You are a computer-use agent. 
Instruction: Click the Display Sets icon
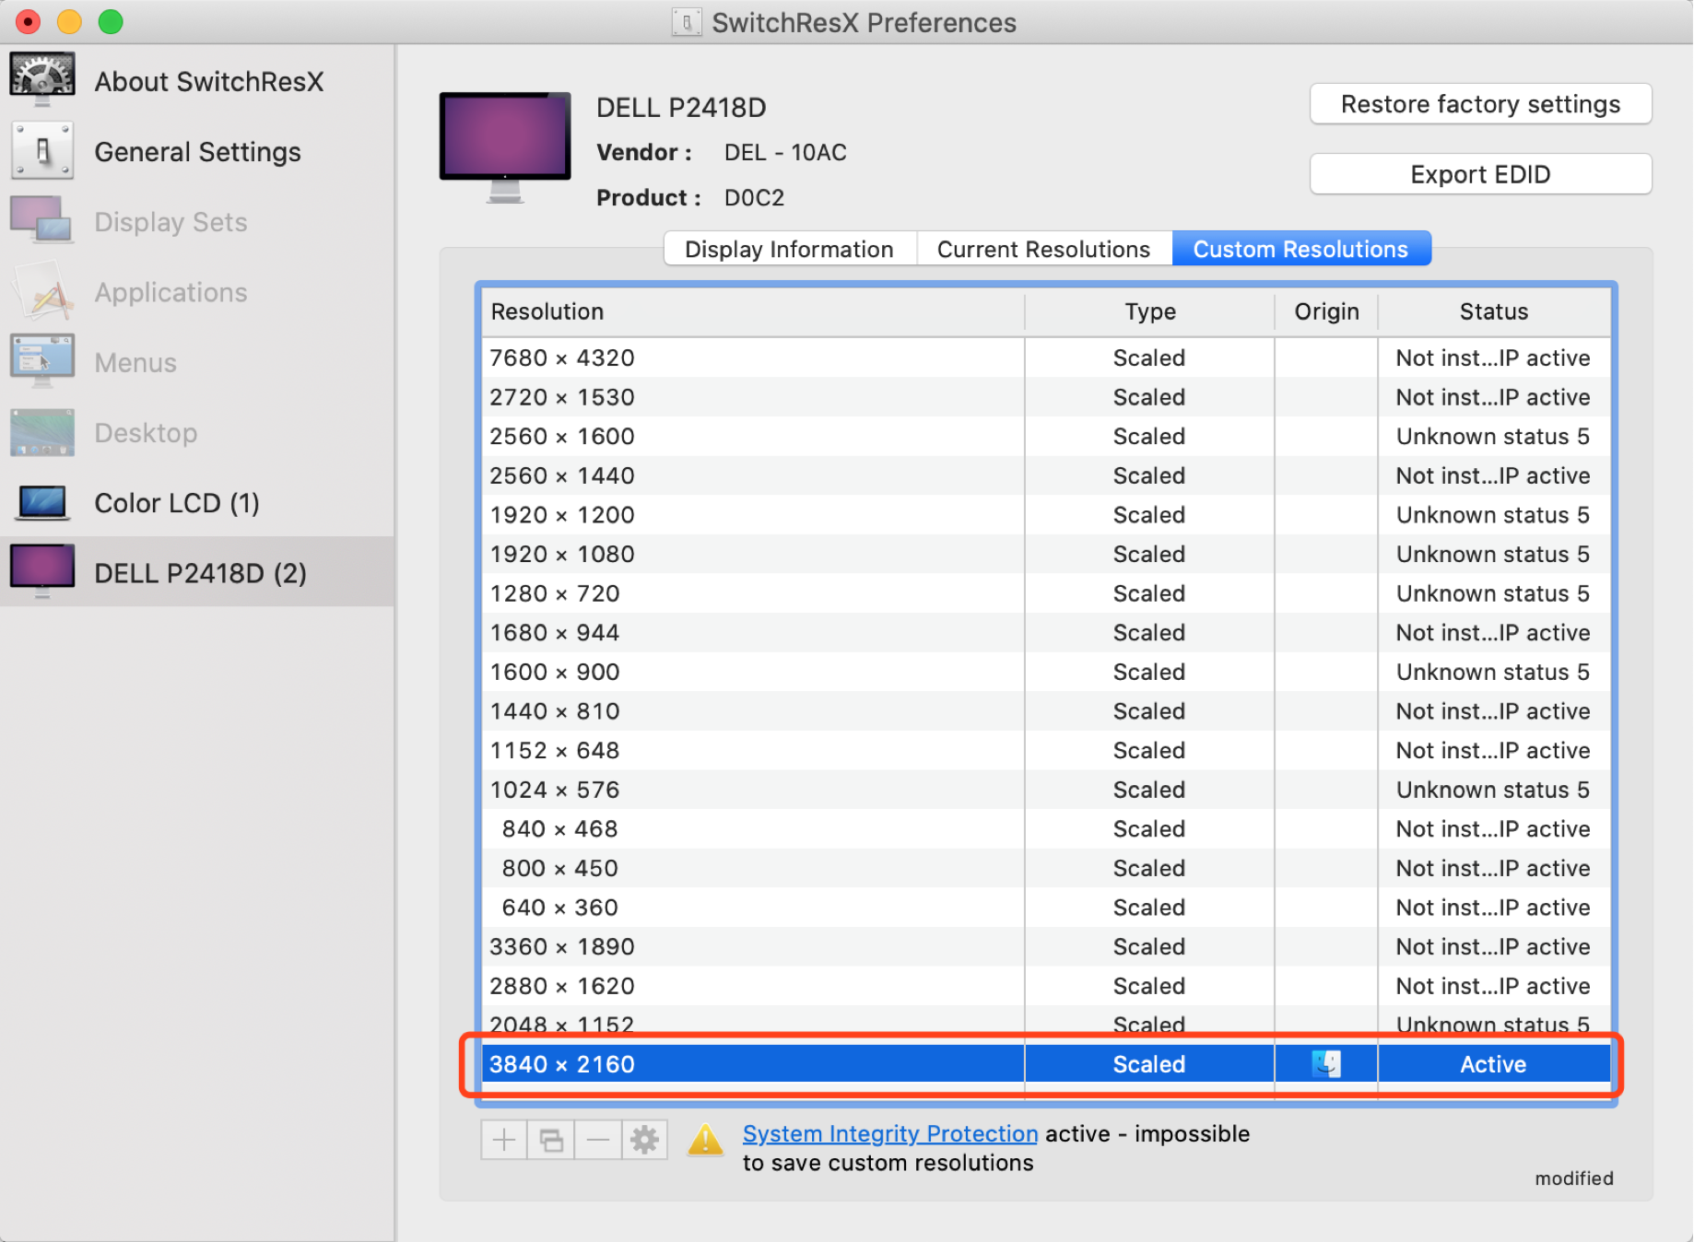[x=42, y=221]
